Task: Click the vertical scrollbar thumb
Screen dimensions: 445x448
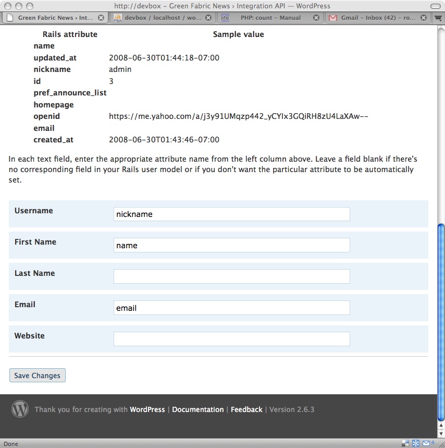Action: 441,322
